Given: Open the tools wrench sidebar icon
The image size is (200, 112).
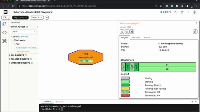Looking at the screenshot, I should pos(4,41).
